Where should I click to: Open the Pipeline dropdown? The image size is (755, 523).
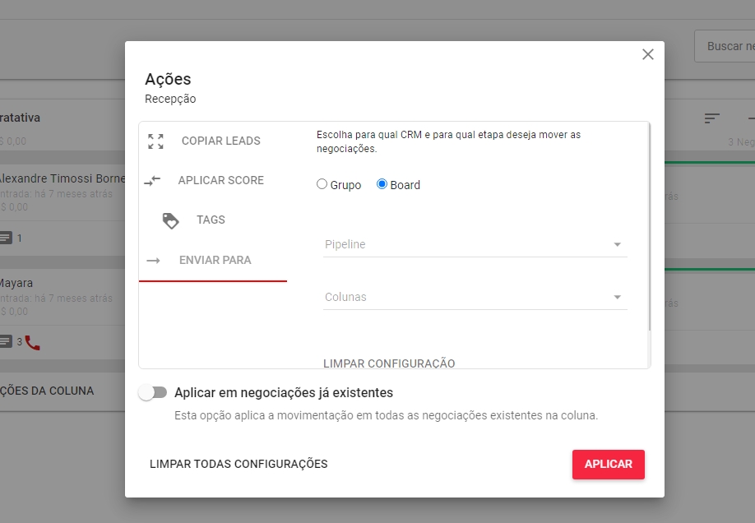coord(475,244)
